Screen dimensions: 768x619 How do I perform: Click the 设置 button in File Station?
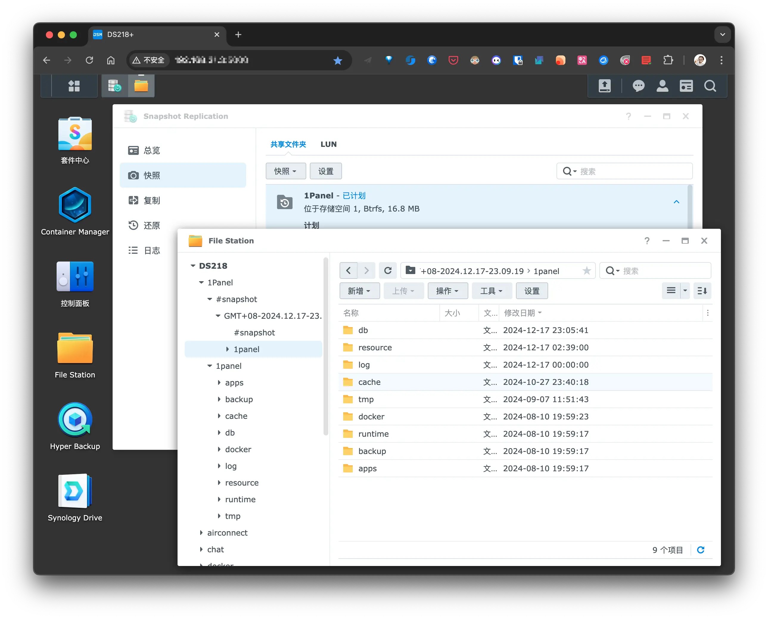pyautogui.click(x=531, y=291)
